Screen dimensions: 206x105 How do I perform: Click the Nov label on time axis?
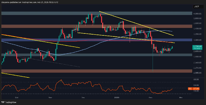[x=50, y=98]
